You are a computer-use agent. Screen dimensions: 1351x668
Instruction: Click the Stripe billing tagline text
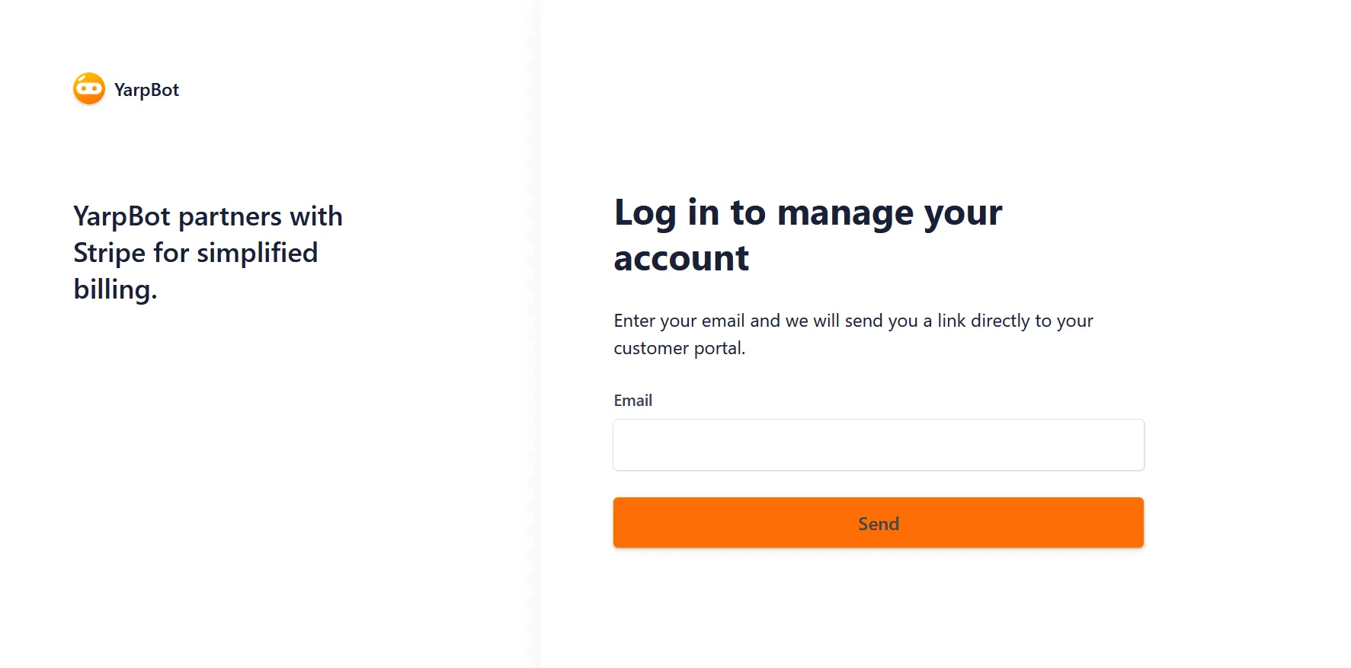click(207, 252)
